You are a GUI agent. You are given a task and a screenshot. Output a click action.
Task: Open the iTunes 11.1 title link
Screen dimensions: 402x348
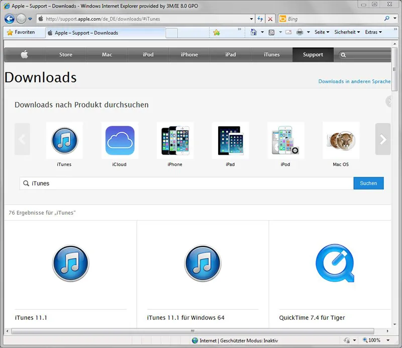tap(31, 318)
